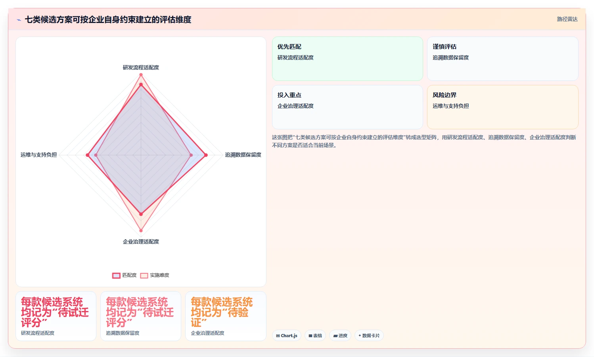Click the 匹配度 data point on the 运维与支持负担 axis

(88, 155)
